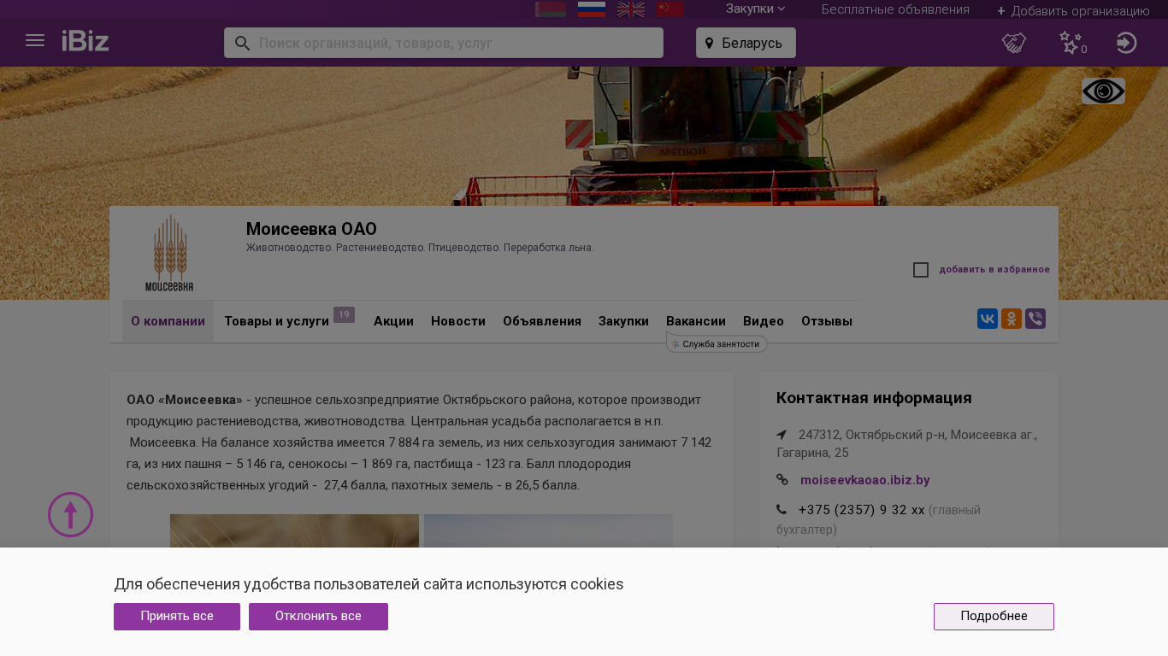Focus the organization search field
Screen dimensions: 1168x656
(444, 43)
